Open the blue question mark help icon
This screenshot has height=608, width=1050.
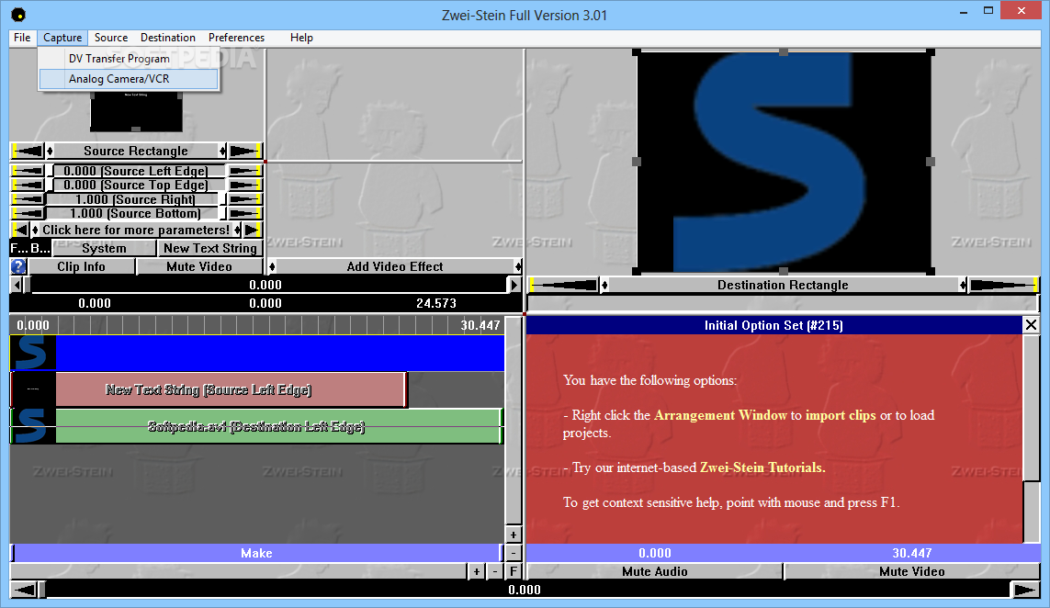[x=18, y=266]
